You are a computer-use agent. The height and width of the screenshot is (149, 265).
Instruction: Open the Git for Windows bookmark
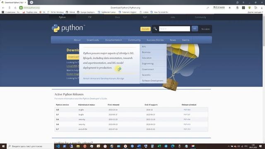click(x=55, y=12)
